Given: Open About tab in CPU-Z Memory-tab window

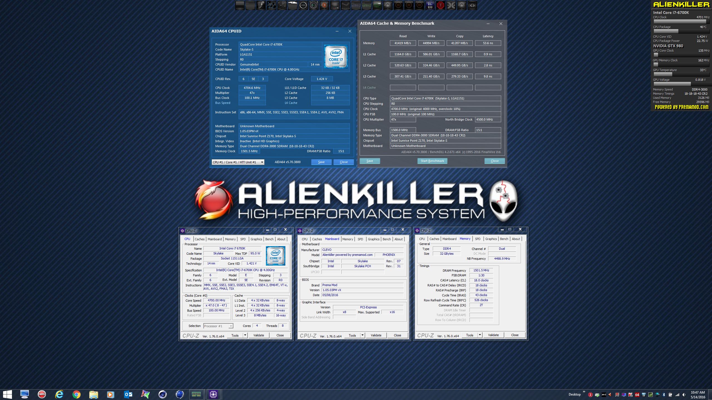Looking at the screenshot, I should pos(516,239).
